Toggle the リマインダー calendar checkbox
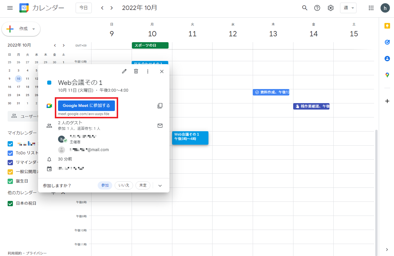Image resolution: width=394 pixels, height=256 pixels. (x=10, y=162)
